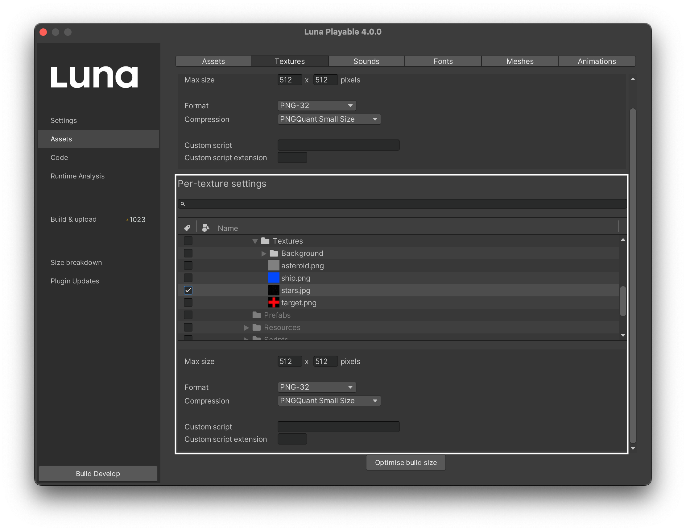Expand the Resources folder tree arrow
This screenshot has height=531, width=686.
tap(246, 328)
